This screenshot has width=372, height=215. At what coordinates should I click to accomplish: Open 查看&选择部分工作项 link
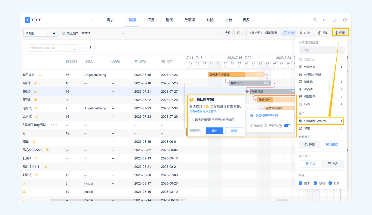203,111
